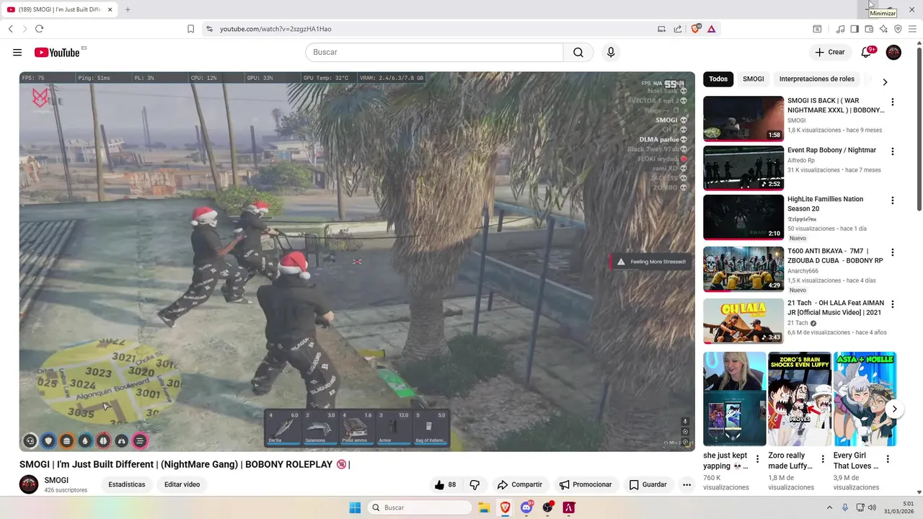The width and height of the screenshot is (923, 519).
Task: Click the Promocionar button
Action: coord(586,484)
